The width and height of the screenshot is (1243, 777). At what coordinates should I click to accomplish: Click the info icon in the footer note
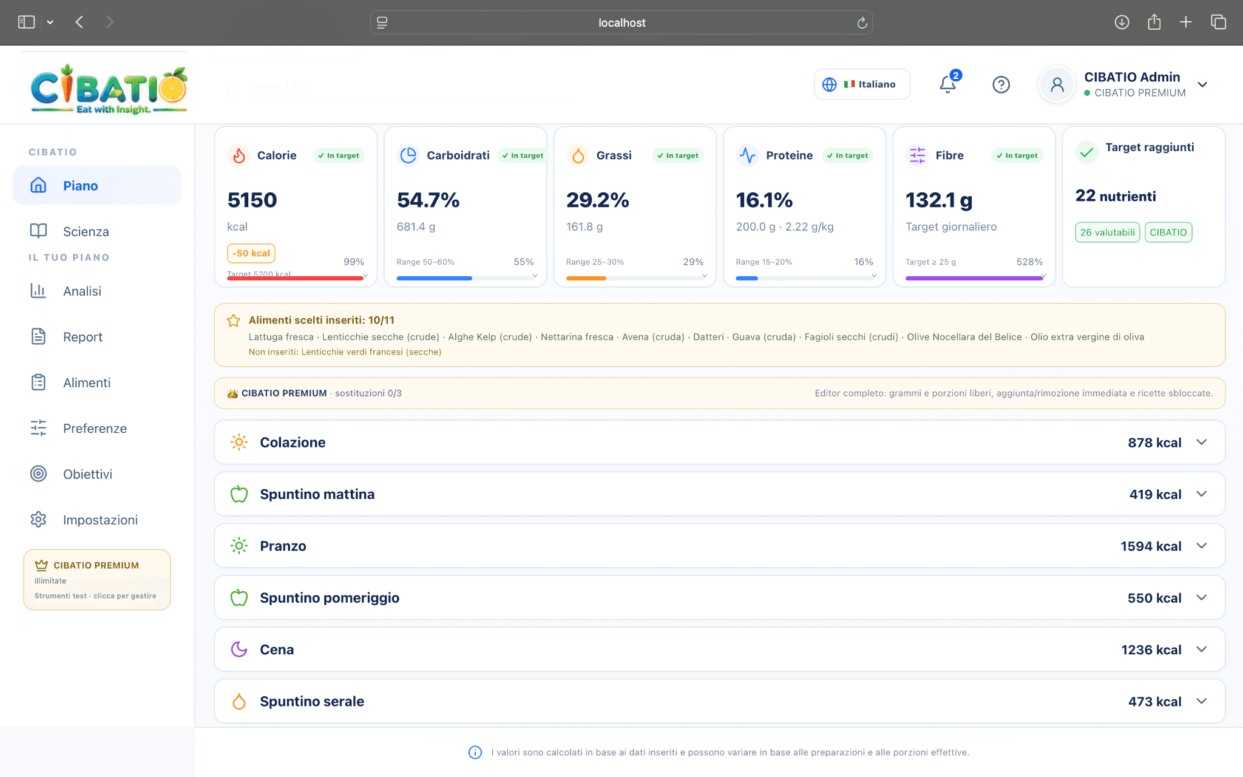[475, 753]
